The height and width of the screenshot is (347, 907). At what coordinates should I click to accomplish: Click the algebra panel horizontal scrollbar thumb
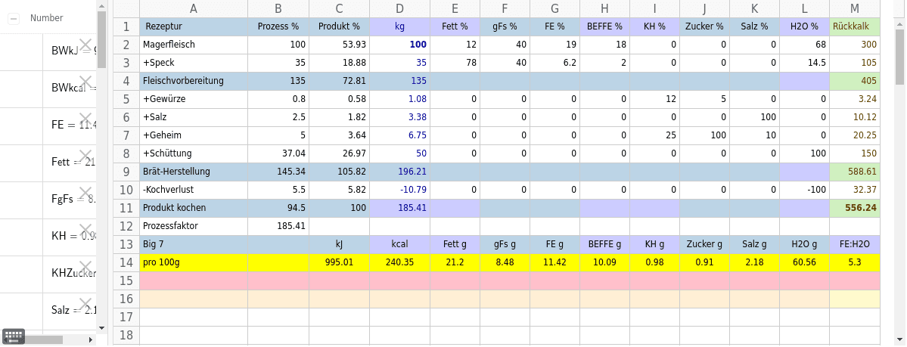(43, 339)
